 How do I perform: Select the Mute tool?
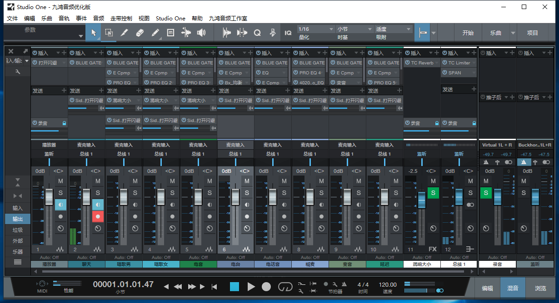pyautogui.click(x=170, y=33)
